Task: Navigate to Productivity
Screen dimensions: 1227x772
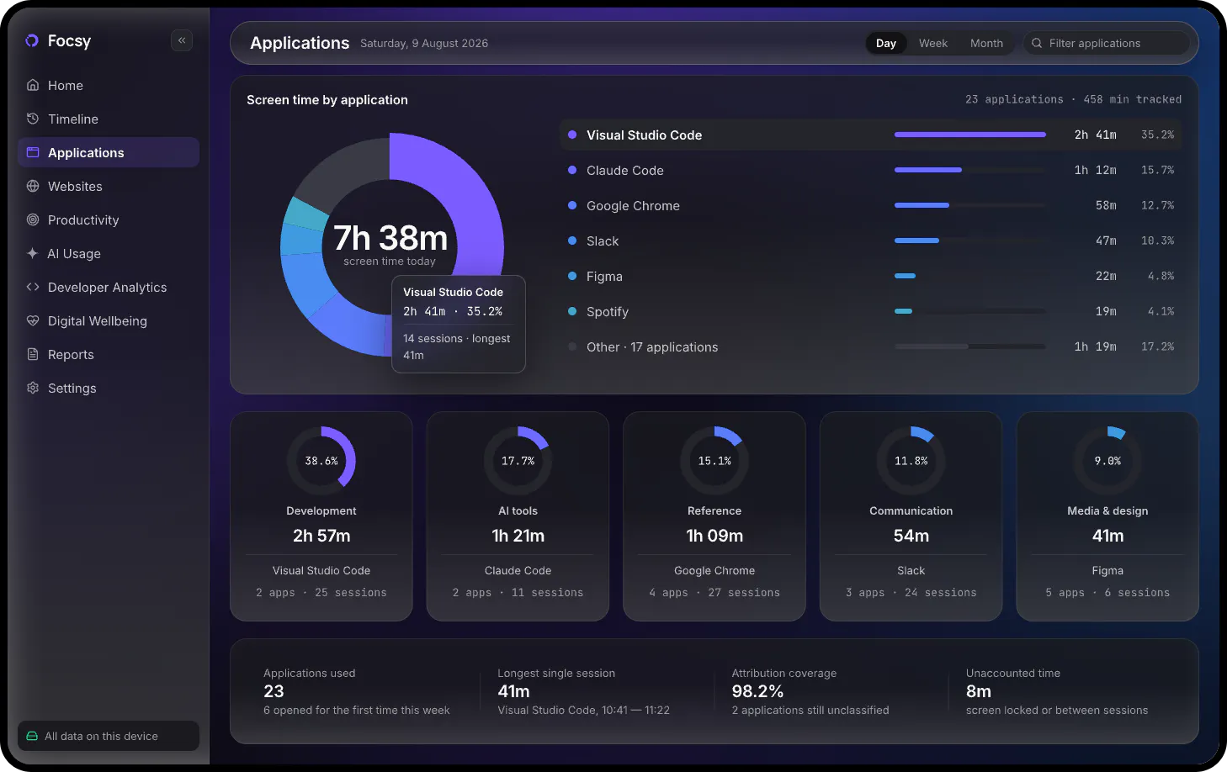Action: pyautogui.click(x=109, y=219)
